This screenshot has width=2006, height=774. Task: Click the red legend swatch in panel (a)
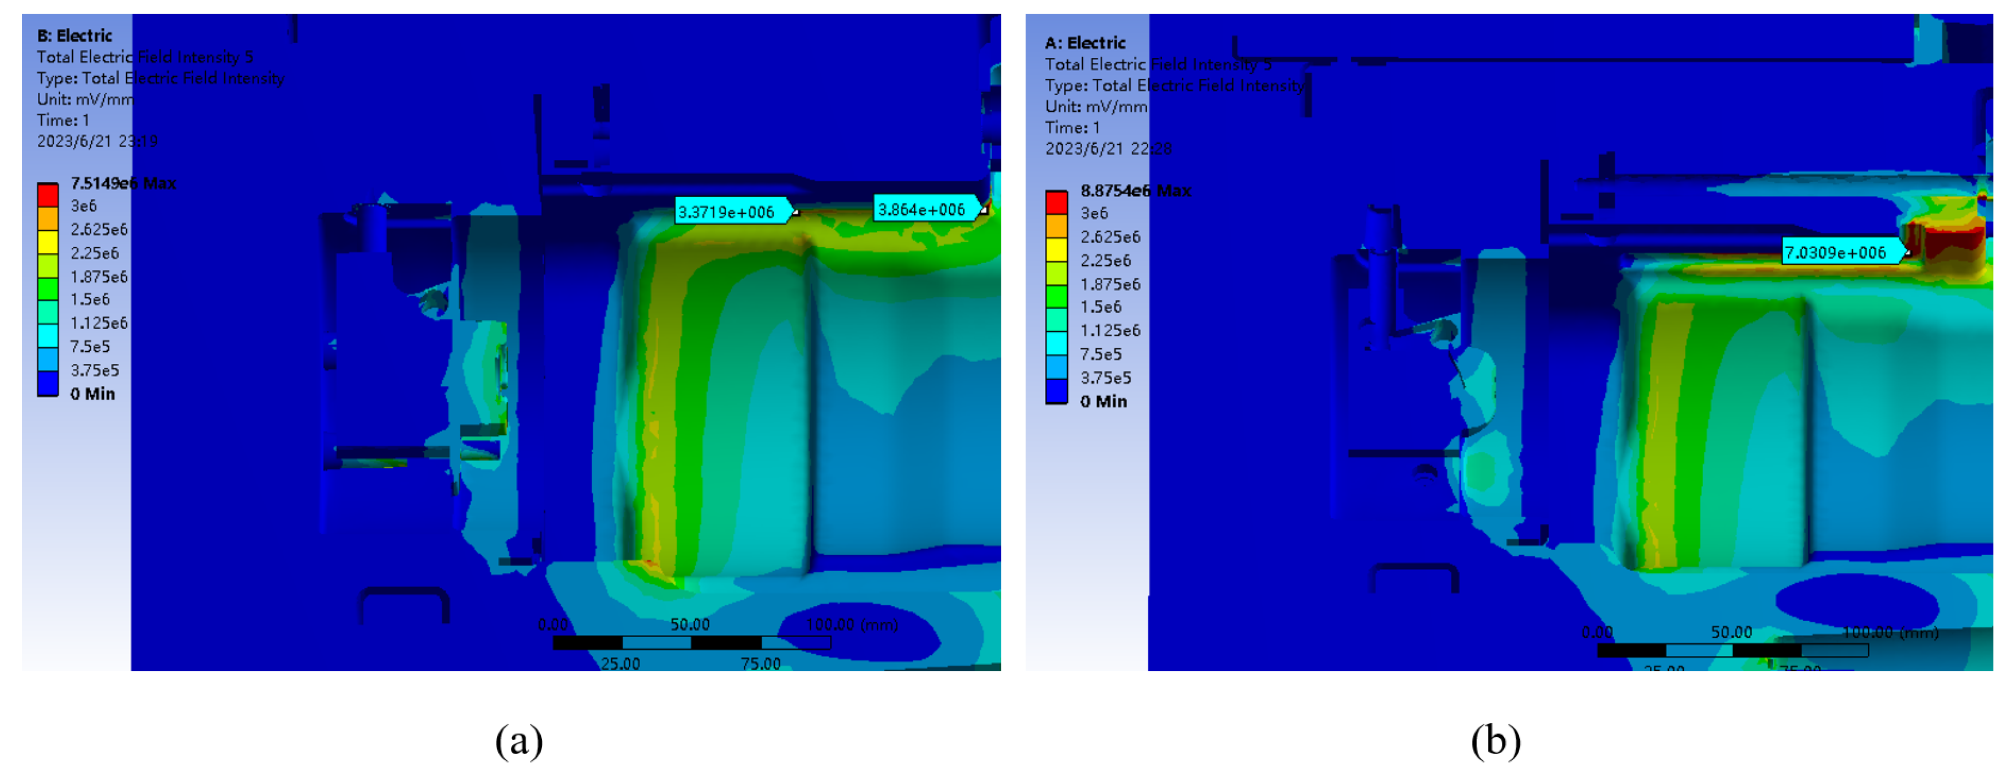pyautogui.click(x=48, y=194)
